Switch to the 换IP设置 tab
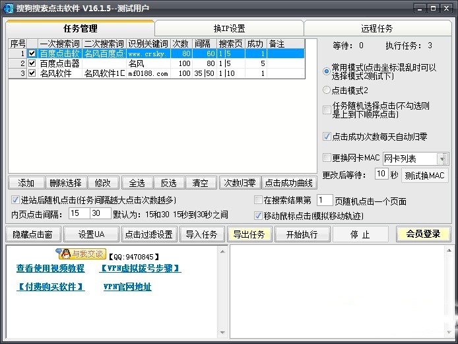Viewport: 458px width, 344px height. coord(229,28)
